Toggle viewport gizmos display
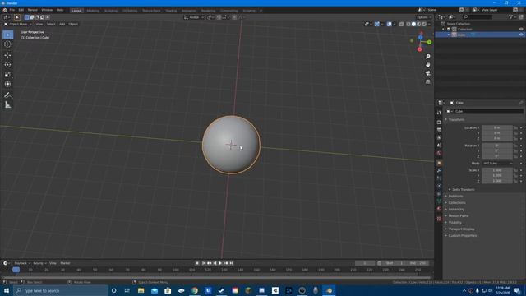The image size is (526, 296). click(x=377, y=24)
